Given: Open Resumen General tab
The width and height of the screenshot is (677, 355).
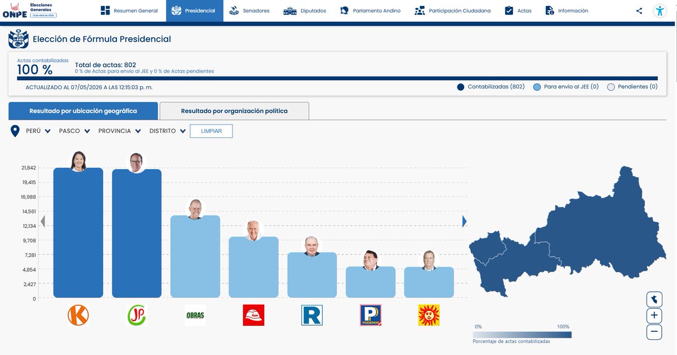Looking at the screenshot, I should click(x=129, y=11).
